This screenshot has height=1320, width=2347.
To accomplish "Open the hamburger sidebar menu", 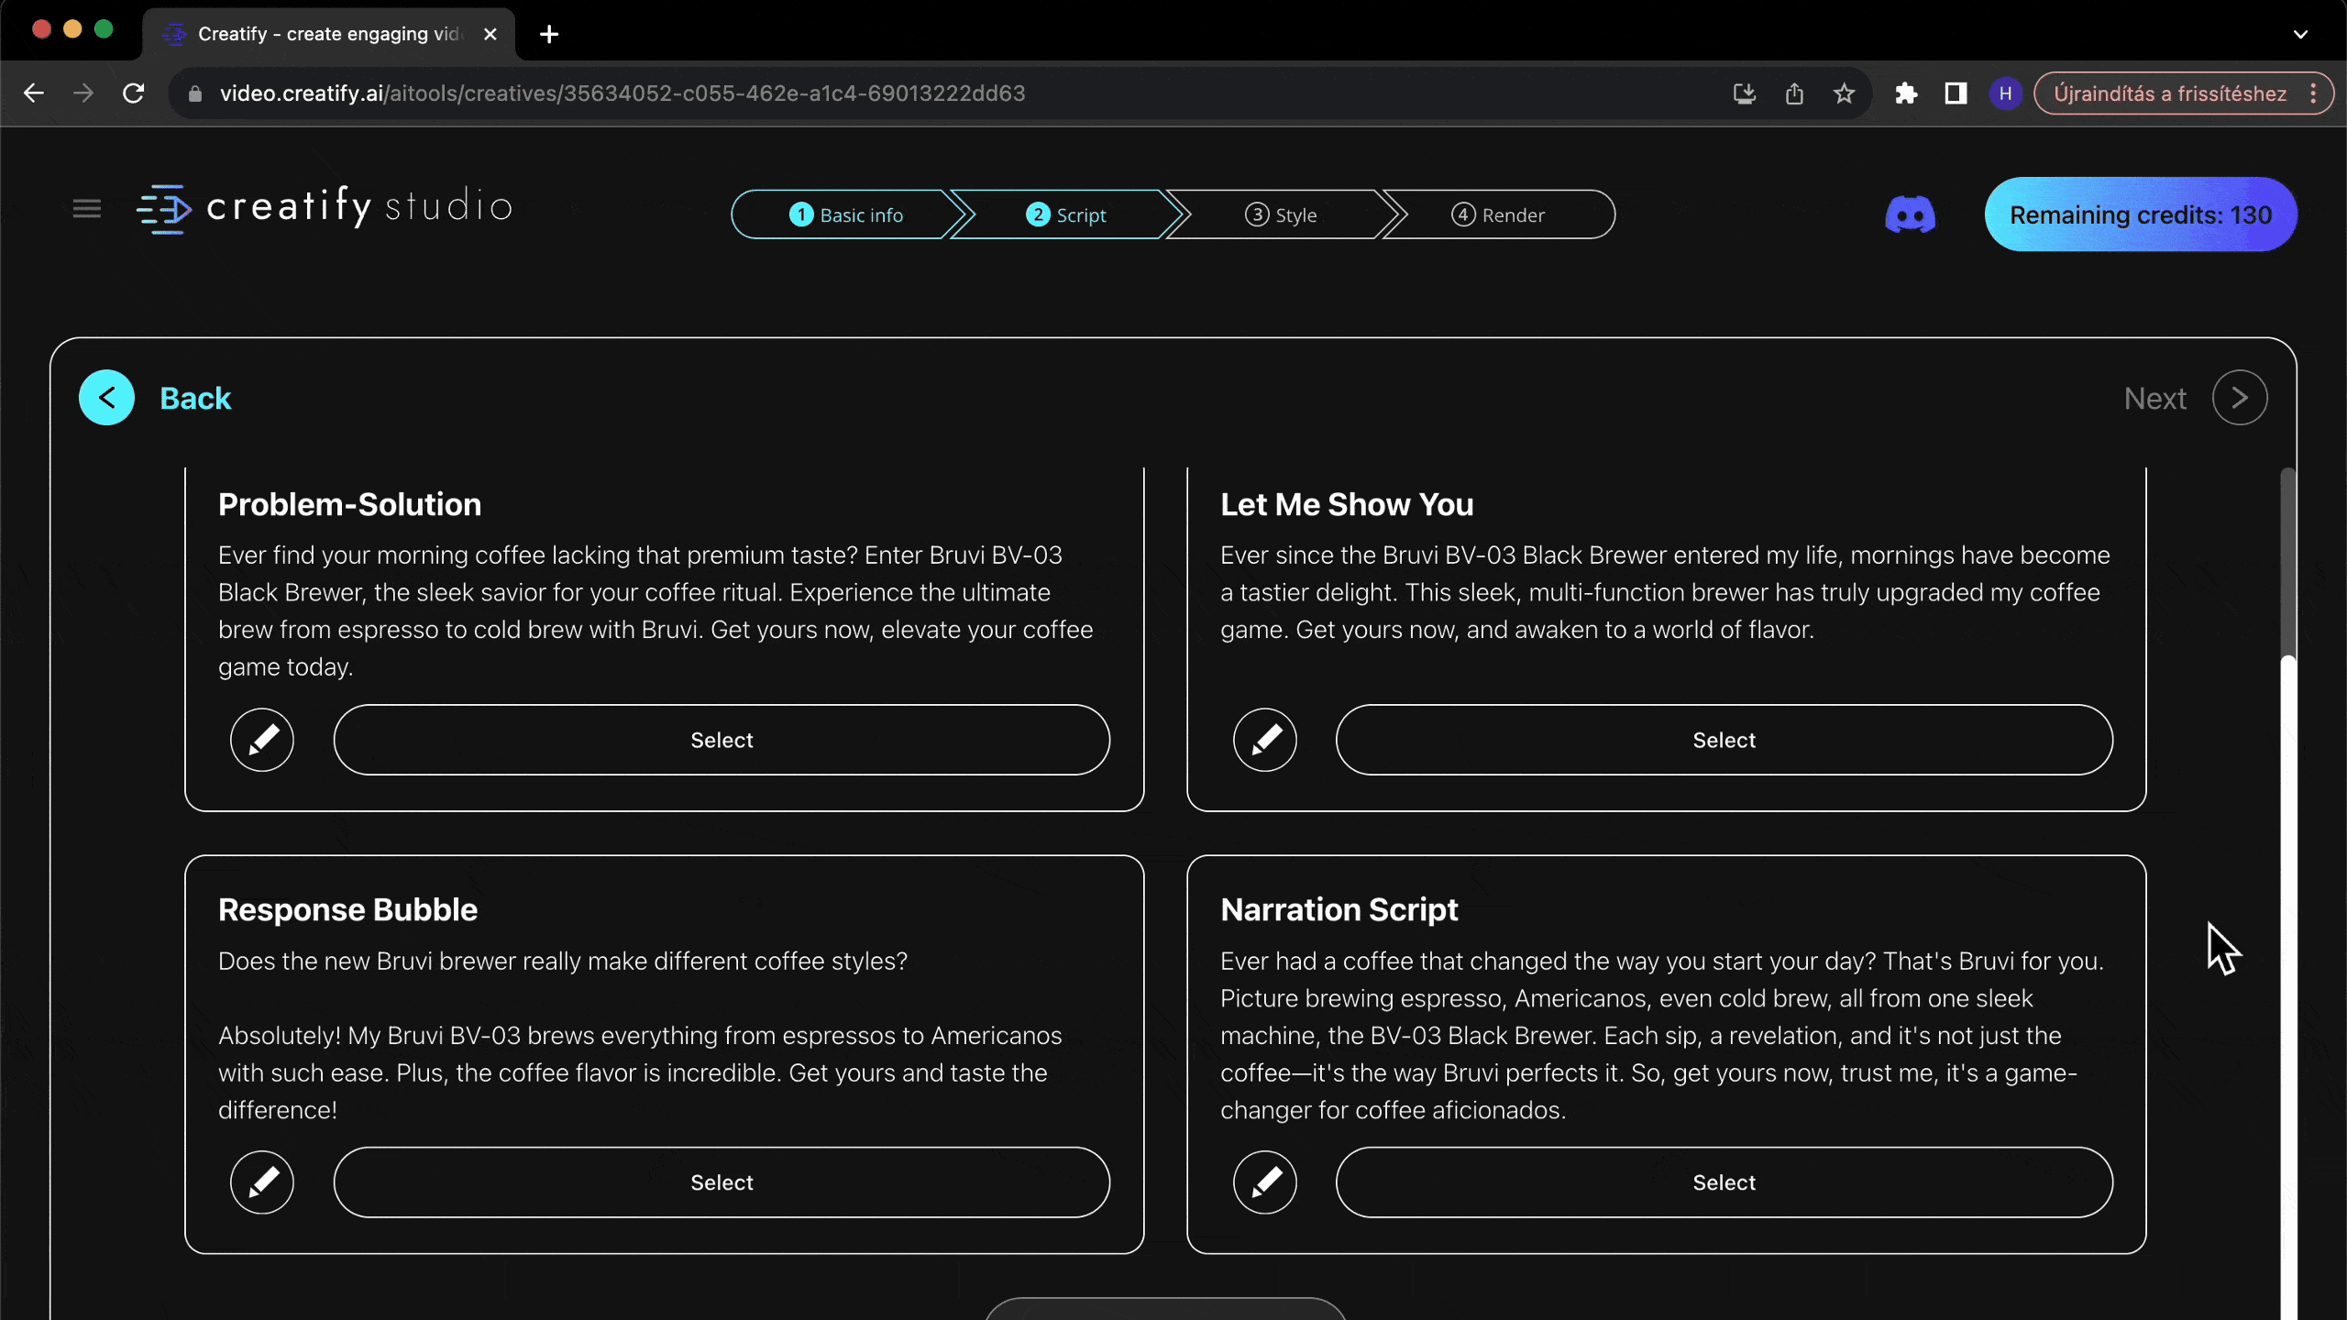I will pos(87,209).
